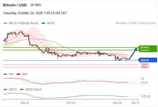
Task: Click the 79557 red support value
Action: (x=145, y=67)
